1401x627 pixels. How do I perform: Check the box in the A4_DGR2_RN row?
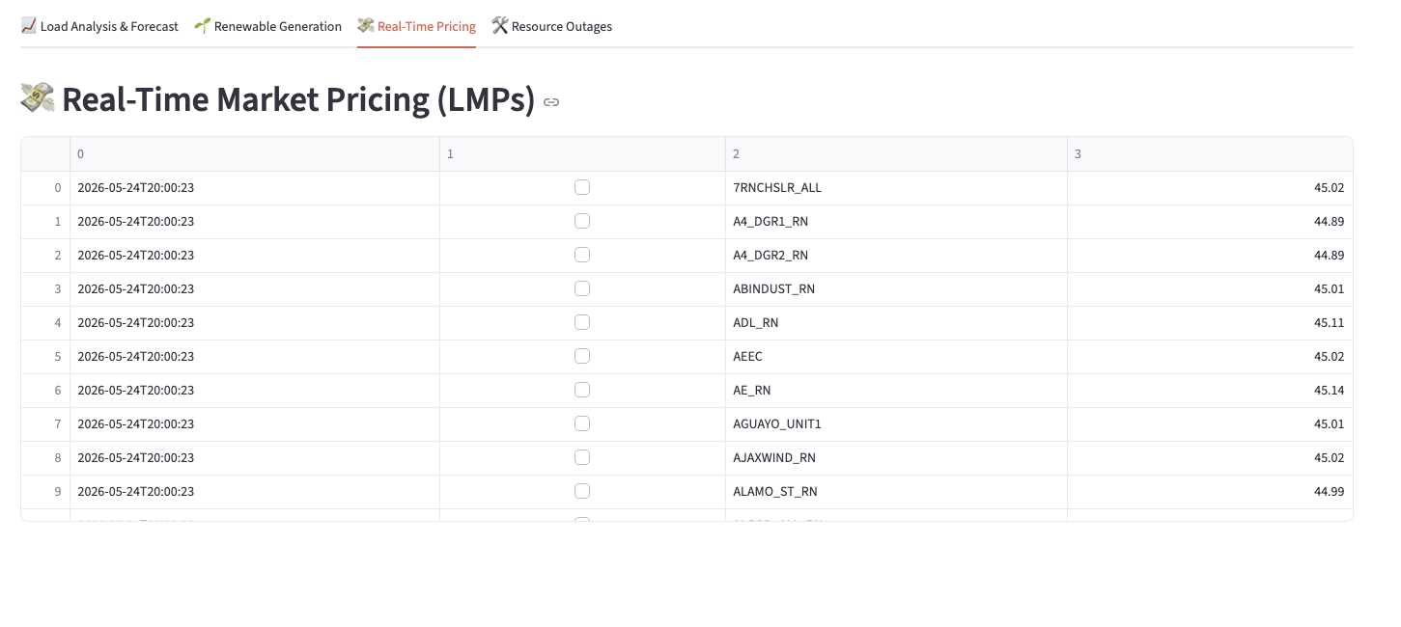click(582, 255)
